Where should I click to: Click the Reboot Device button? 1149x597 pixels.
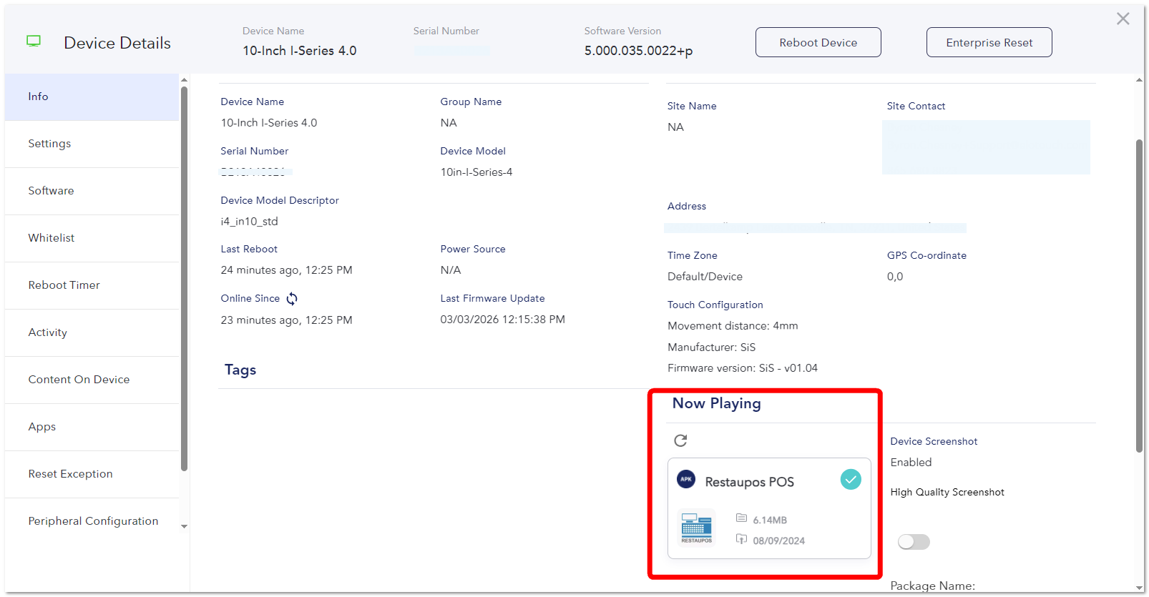(x=818, y=42)
